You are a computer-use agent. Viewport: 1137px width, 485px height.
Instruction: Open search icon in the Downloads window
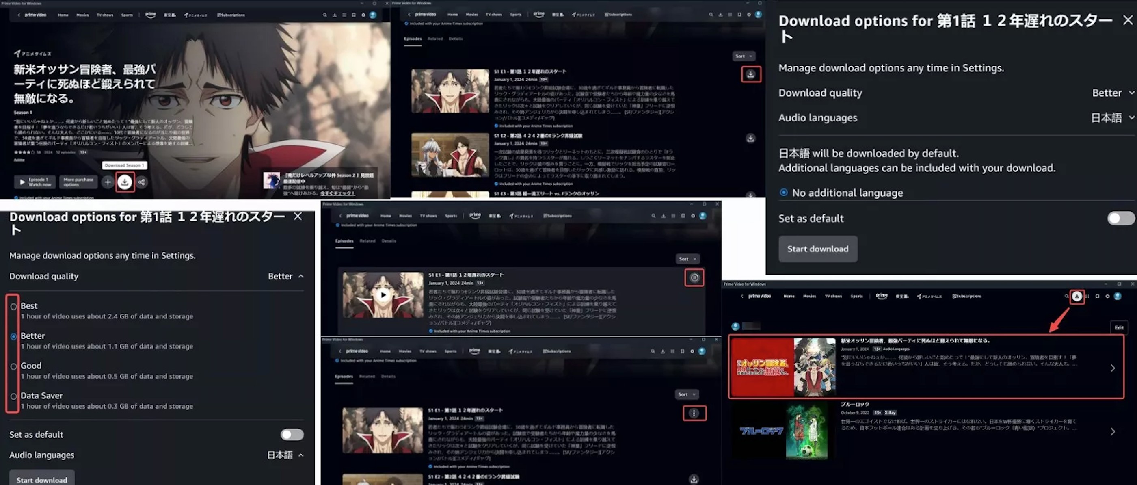point(1066,297)
